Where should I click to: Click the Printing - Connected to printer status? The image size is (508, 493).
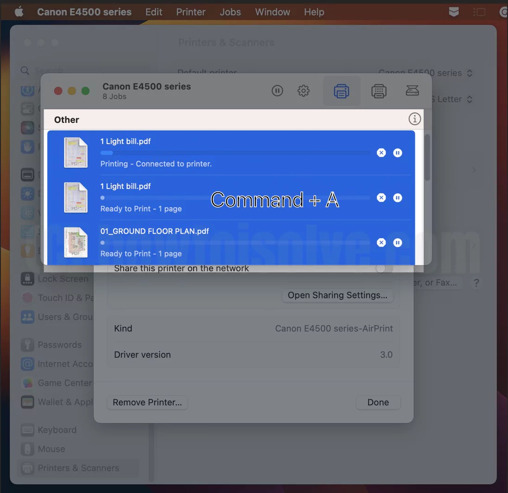point(156,164)
